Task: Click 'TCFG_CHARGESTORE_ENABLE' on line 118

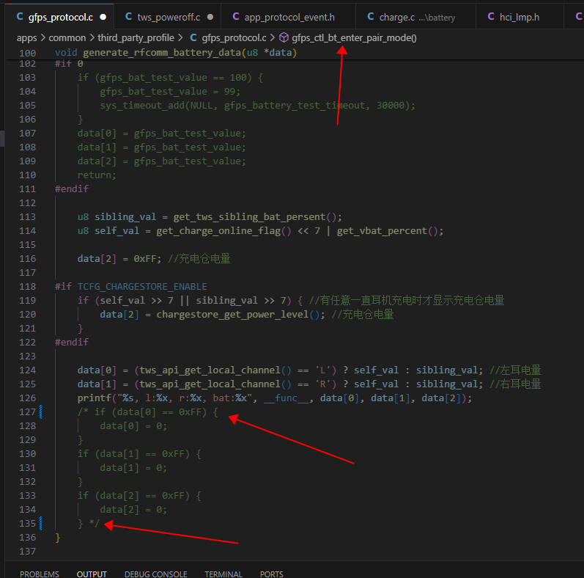Action: coord(142,286)
